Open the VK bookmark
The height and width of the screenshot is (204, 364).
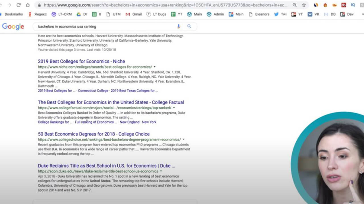tap(313, 14)
